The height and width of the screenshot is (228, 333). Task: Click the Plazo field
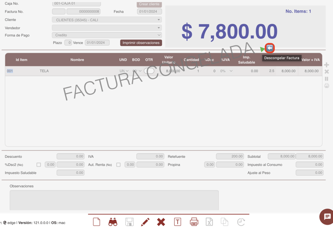pos(68,43)
